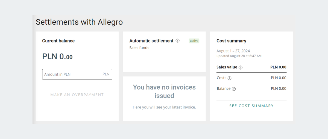Image resolution: width=328 pixels, height=139 pixels.
Task: Click the active status badge
Action: coord(194,41)
